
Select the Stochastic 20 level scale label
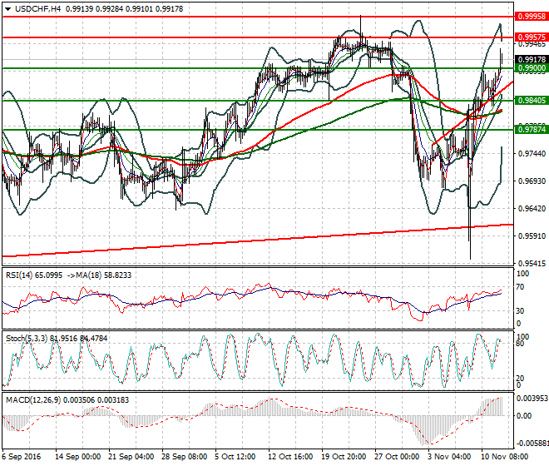(520, 378)
